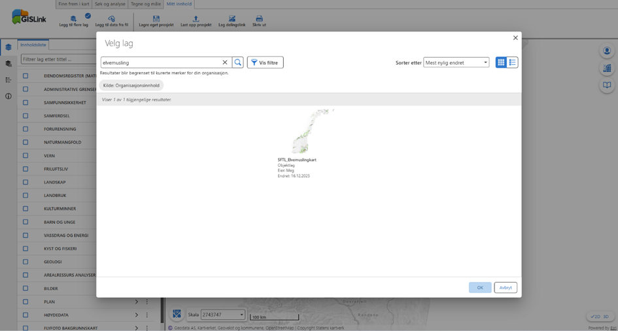Viewport: 618px width, 331px height.
Task: Enable the NATURMANGFOLD layer checkbox
Action: (x=26, y=142)
